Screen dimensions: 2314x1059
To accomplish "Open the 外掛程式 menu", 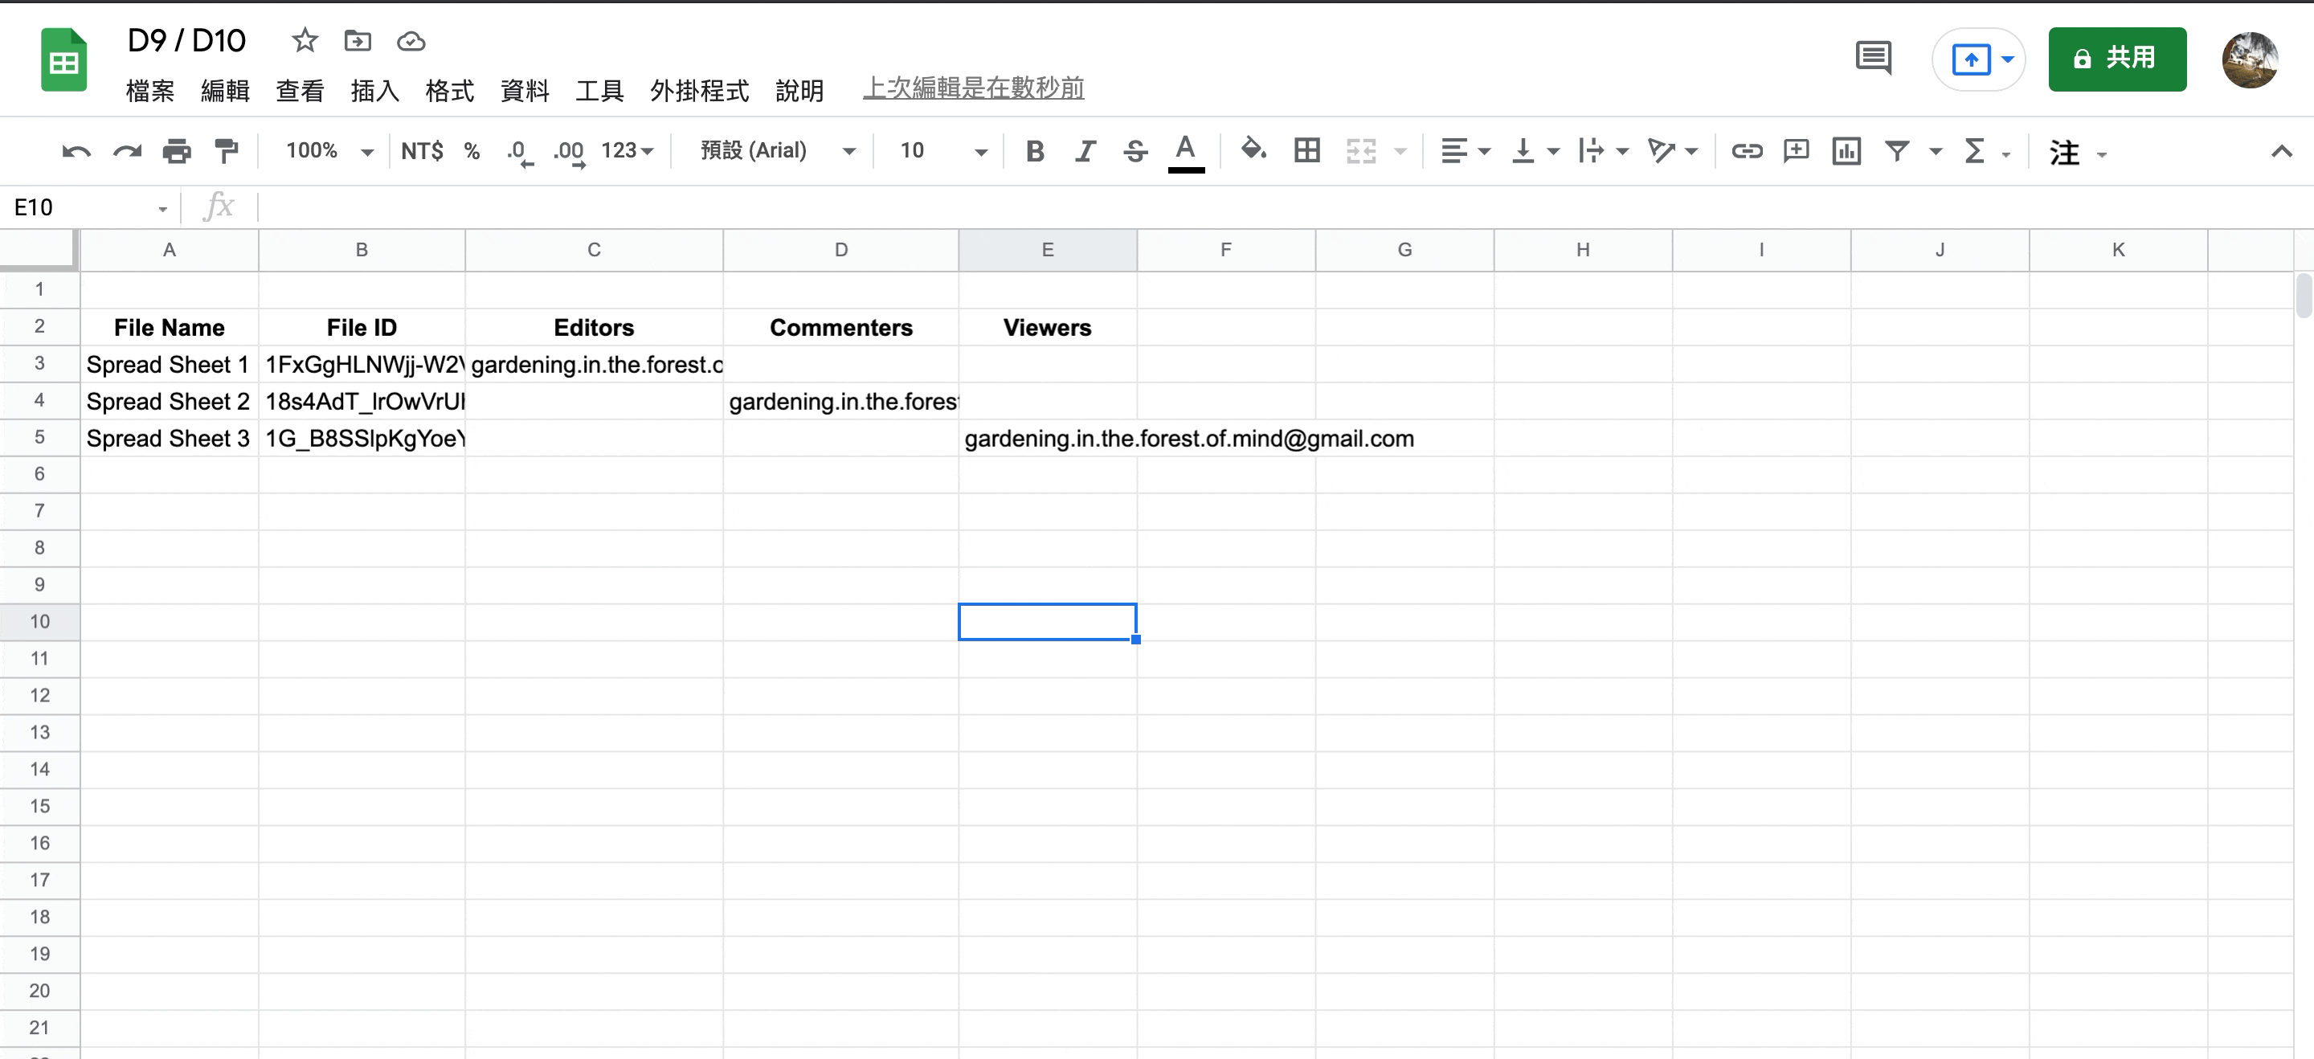I will [699, 91].
